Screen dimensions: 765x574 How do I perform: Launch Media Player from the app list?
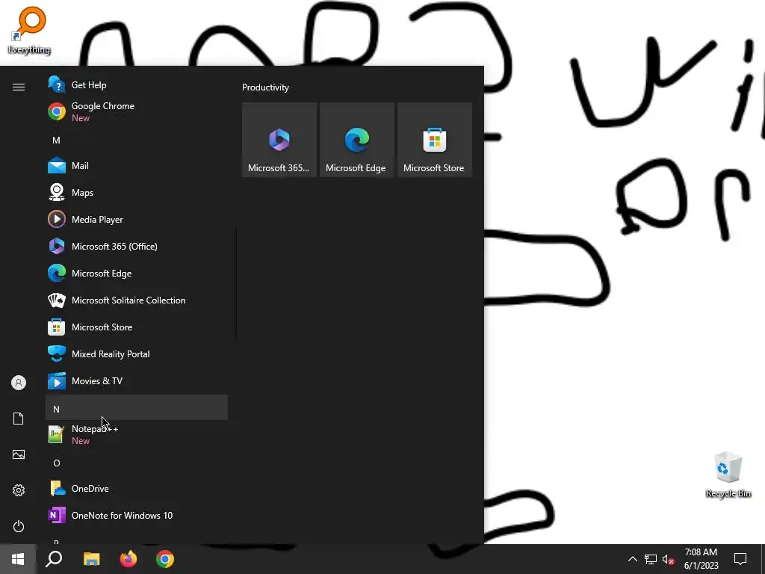(x=137, y=220)
